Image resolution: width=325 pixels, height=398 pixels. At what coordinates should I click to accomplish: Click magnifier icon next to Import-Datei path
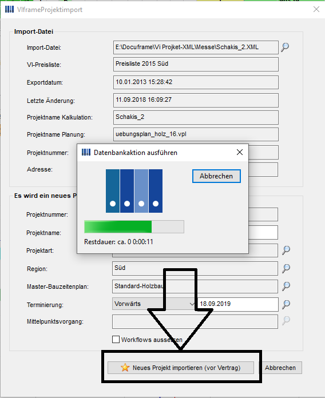(x=285, y=47)
